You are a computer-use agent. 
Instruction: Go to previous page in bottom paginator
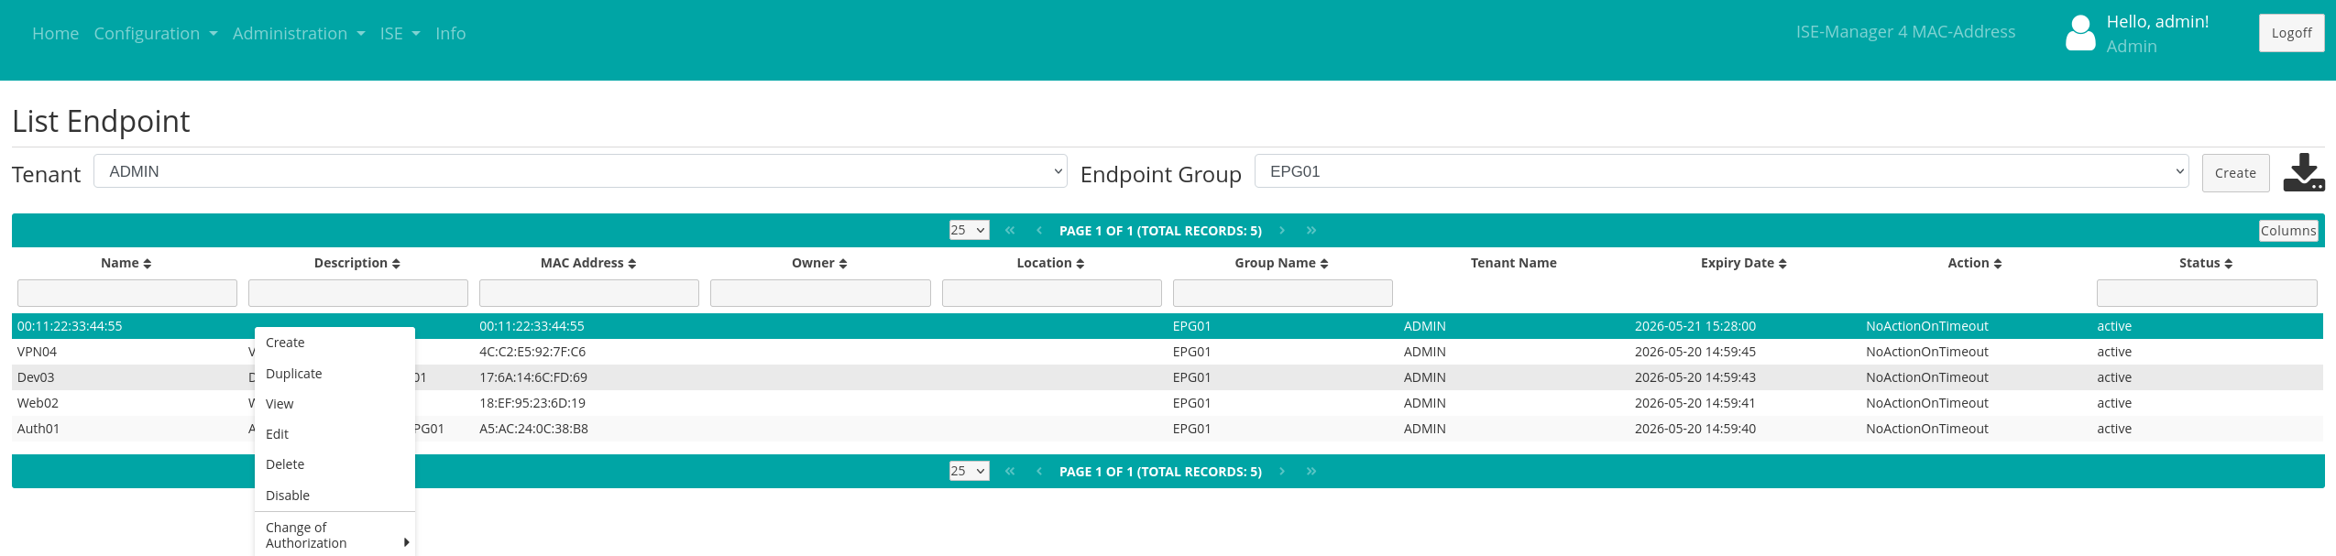click(1039, 472)
